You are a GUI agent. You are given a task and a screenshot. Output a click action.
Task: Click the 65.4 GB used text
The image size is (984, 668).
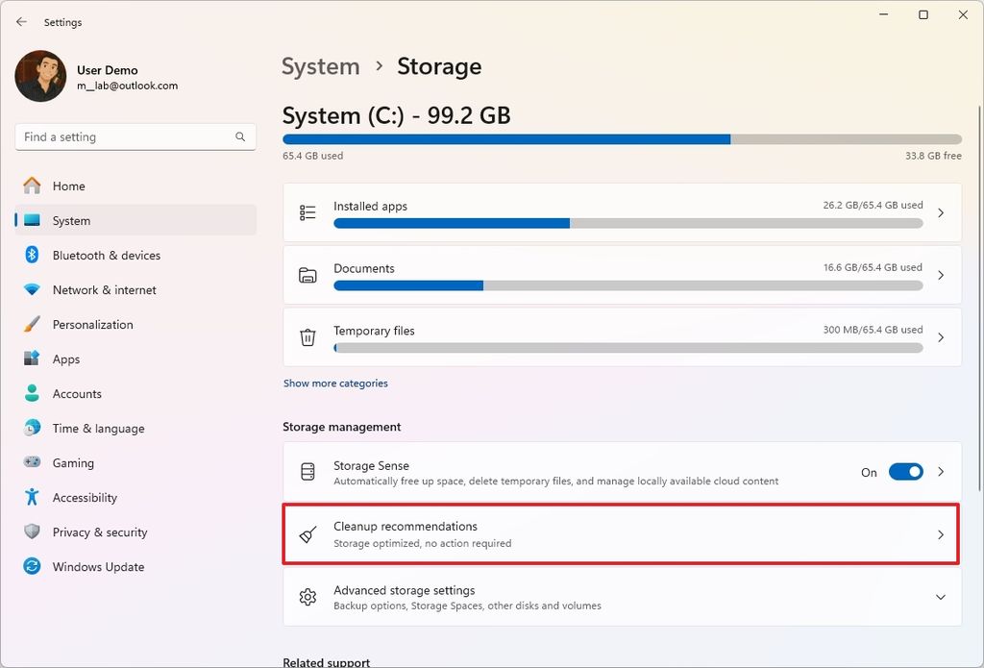312,156
